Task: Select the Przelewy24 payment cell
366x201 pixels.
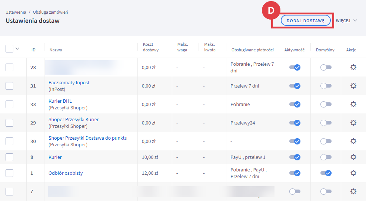Action: (243, 123)
